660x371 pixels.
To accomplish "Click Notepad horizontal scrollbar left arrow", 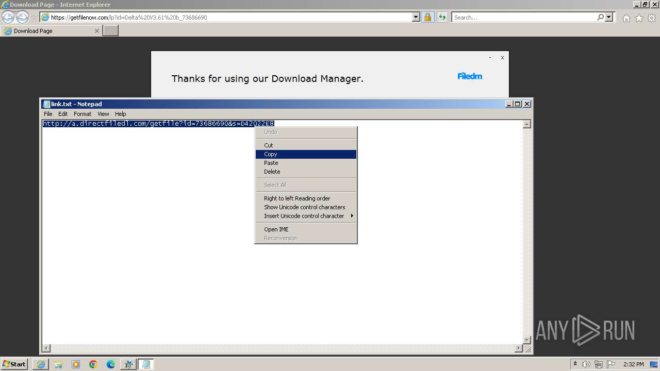I will pyautogui.click(x=46, y=348).
